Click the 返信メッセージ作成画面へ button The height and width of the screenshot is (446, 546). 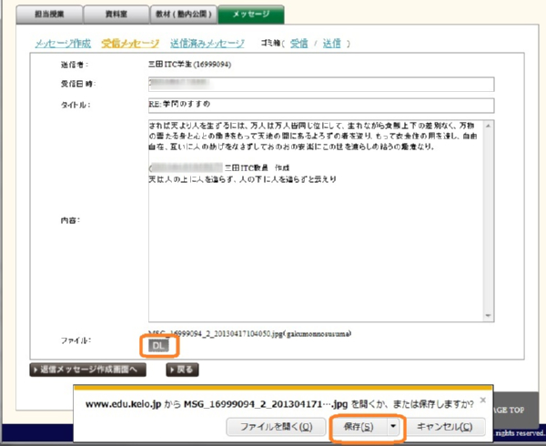pyautogui.click(x=87, y=370)
